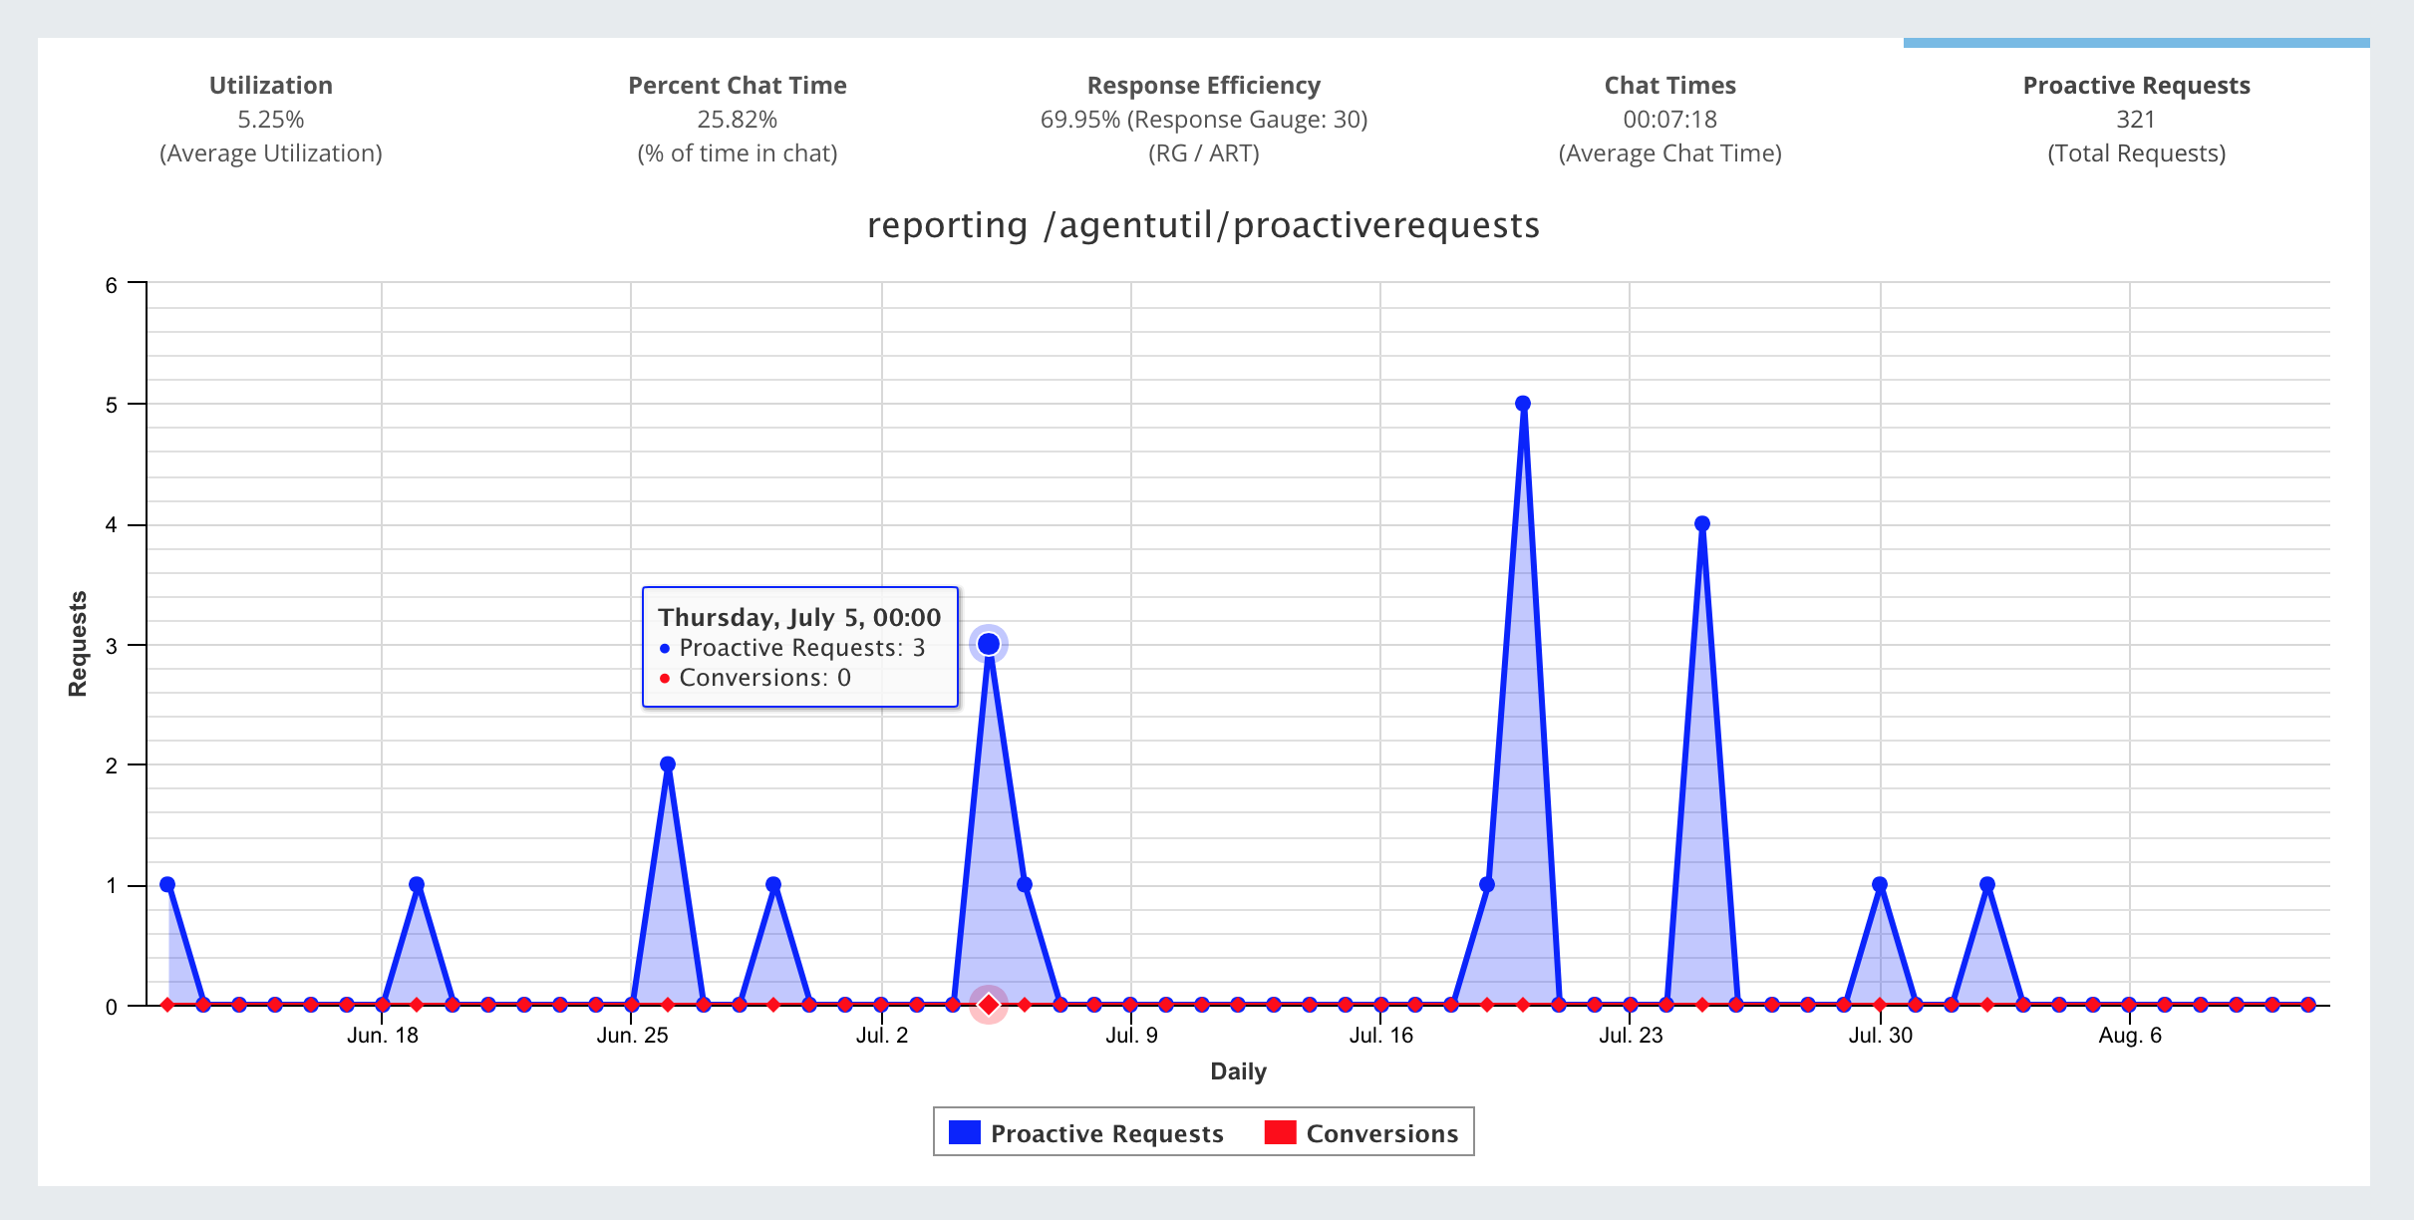Click the chart title reporting /agentutil/proactiverequests
This screenshot has height=1220, width=2414.
[1203, 225]
